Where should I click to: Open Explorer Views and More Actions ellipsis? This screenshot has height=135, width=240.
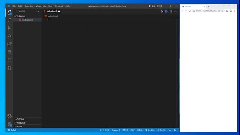37,12
